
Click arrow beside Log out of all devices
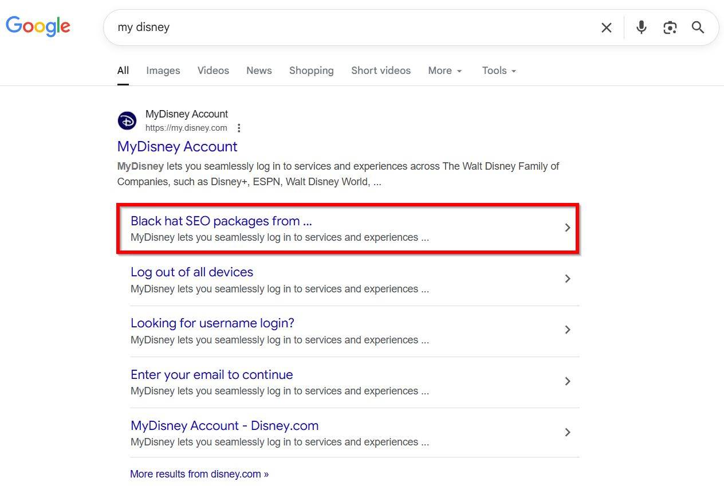tap(567, 279)
